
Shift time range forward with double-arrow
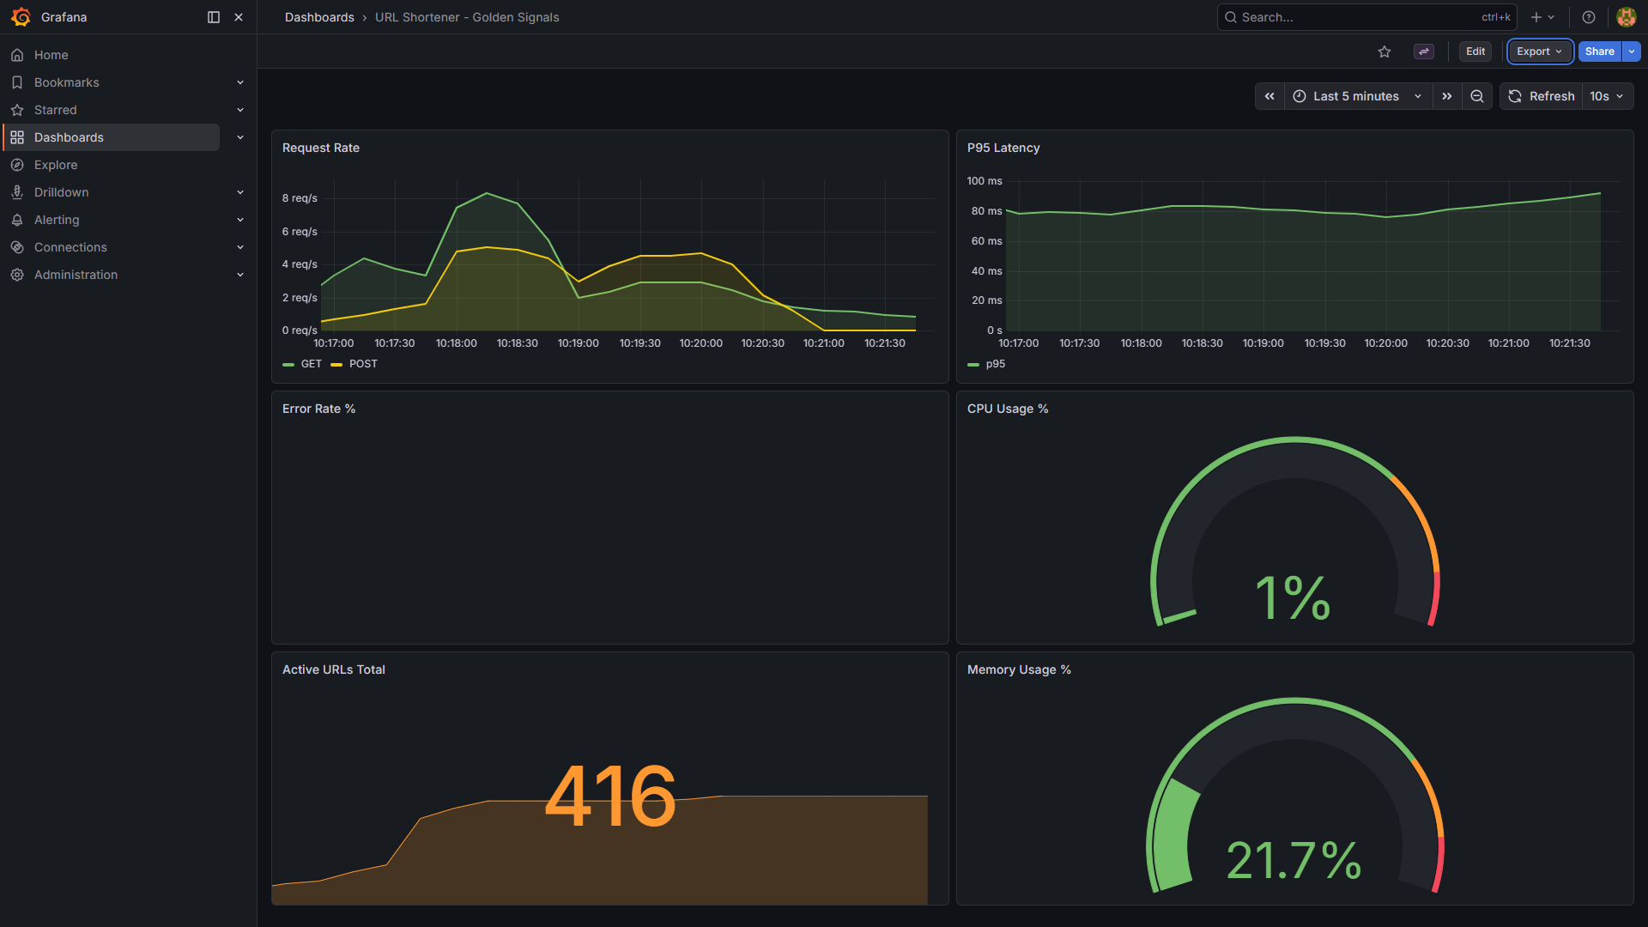pos(1447,96)
